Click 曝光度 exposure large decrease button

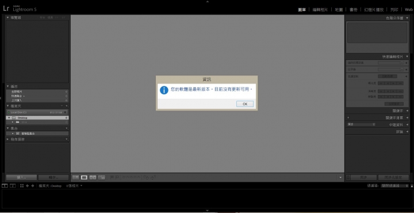click(x=381, y=83)
